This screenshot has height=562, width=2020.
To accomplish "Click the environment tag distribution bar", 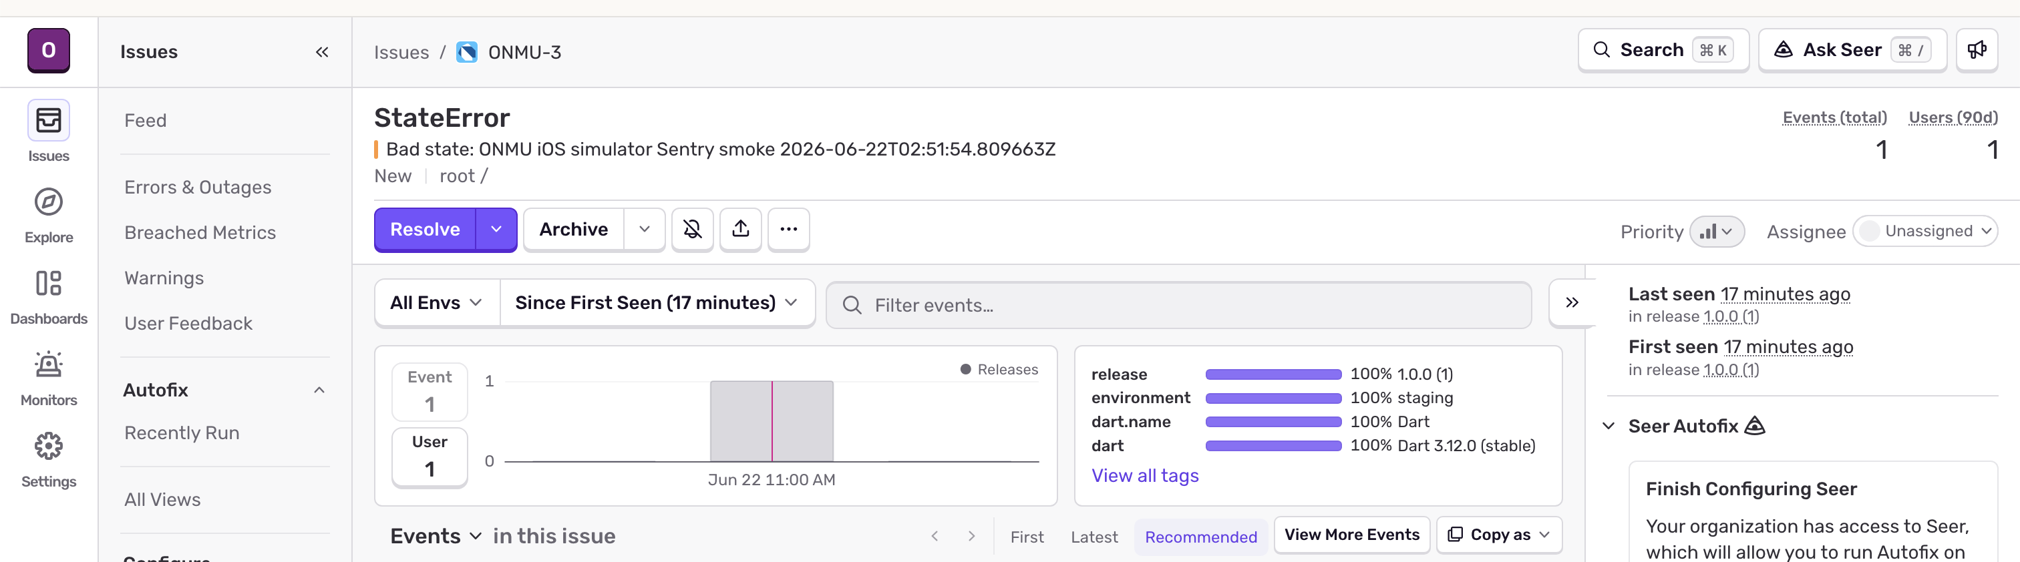I will [x=1273, y=398].
